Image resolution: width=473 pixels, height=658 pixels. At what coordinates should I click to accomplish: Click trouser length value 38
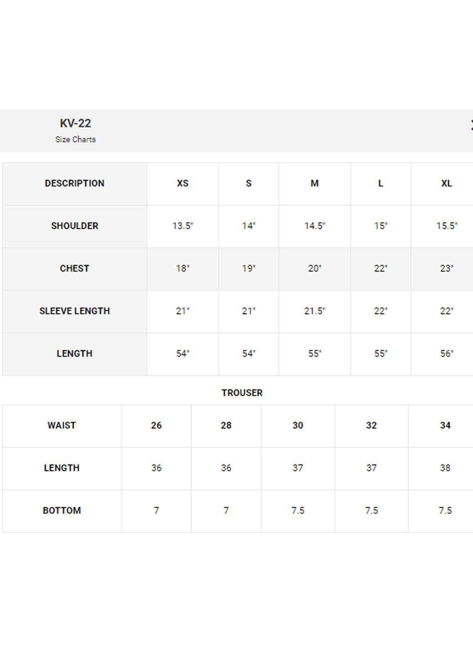pyautogui.click(x=445, y=468)
